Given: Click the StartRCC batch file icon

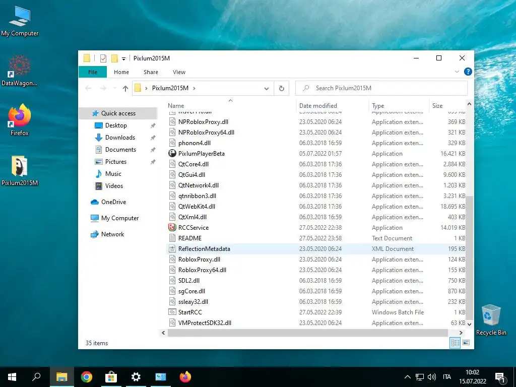Looking at the screenshot, I should [172, 312].
